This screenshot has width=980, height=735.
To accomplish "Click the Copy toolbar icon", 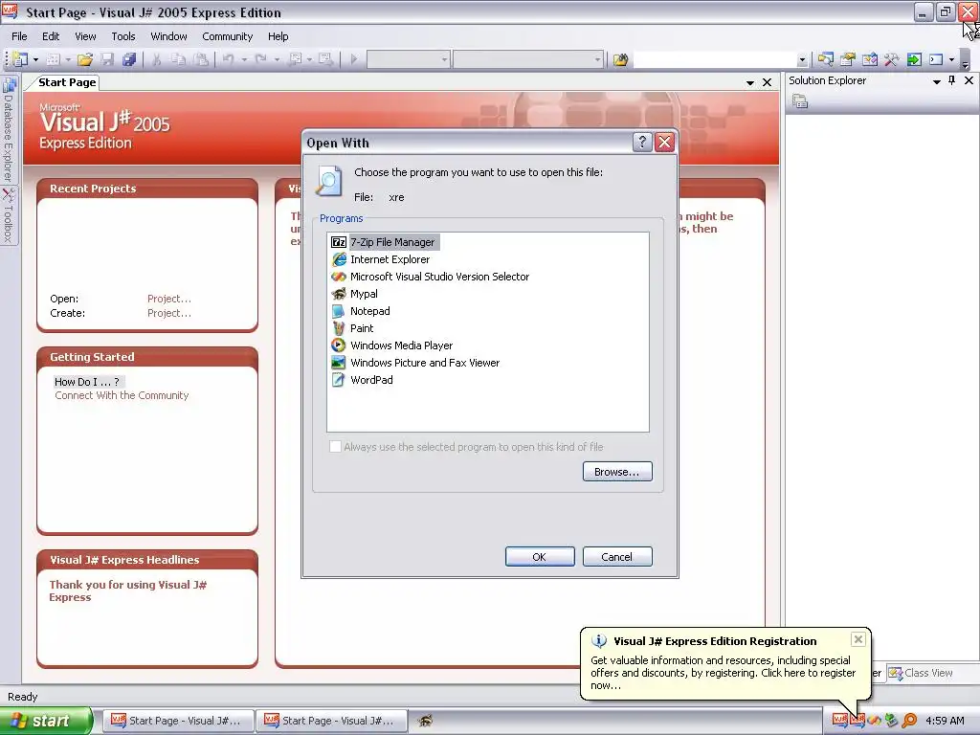I will click(178, 59).
